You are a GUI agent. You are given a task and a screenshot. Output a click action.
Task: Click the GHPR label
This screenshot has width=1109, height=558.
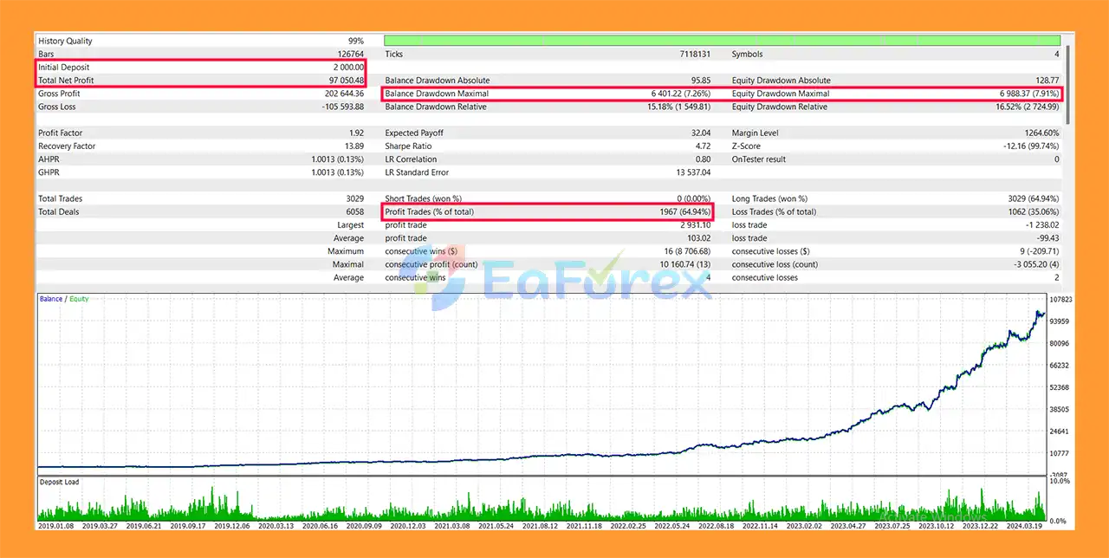pyautogui.click(x=48, y=172)
